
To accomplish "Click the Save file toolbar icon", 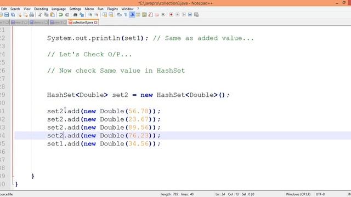I will coord(7,15).
